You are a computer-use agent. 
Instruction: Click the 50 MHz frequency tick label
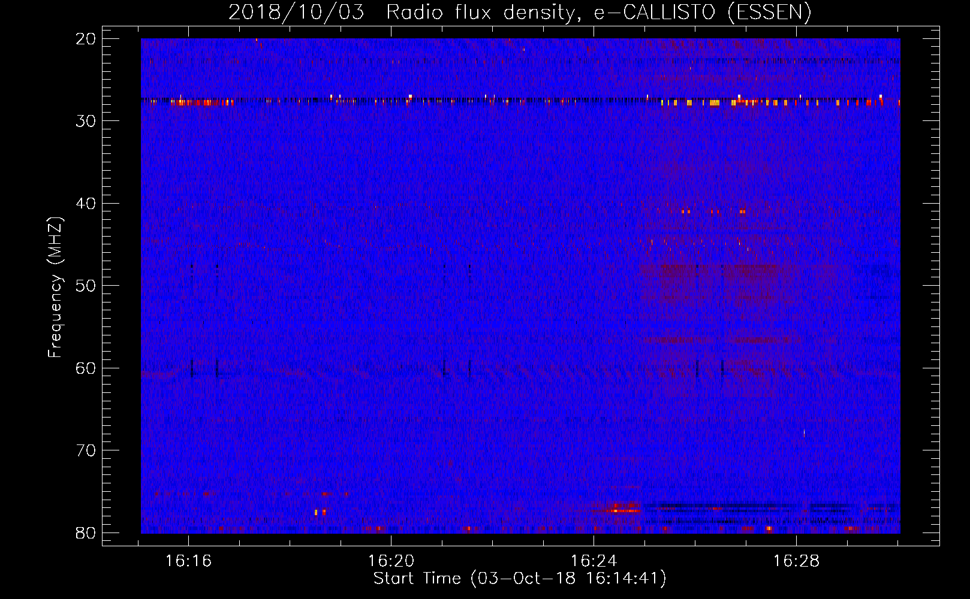[86, 286]
